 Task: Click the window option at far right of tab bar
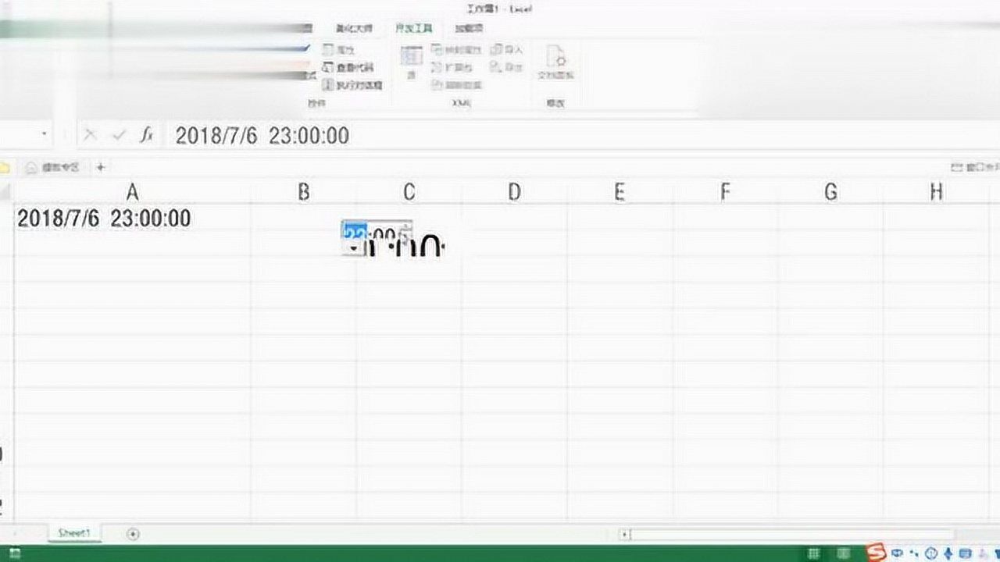pos(975,167)
